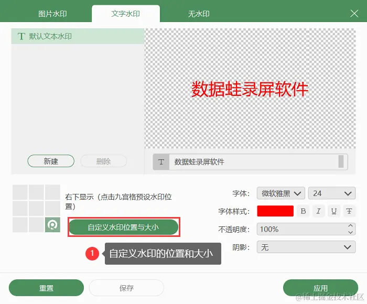This screenshot has height=304, width=367.
Task: Click the 右下显示 position hint text
Action: coord(118,201)
